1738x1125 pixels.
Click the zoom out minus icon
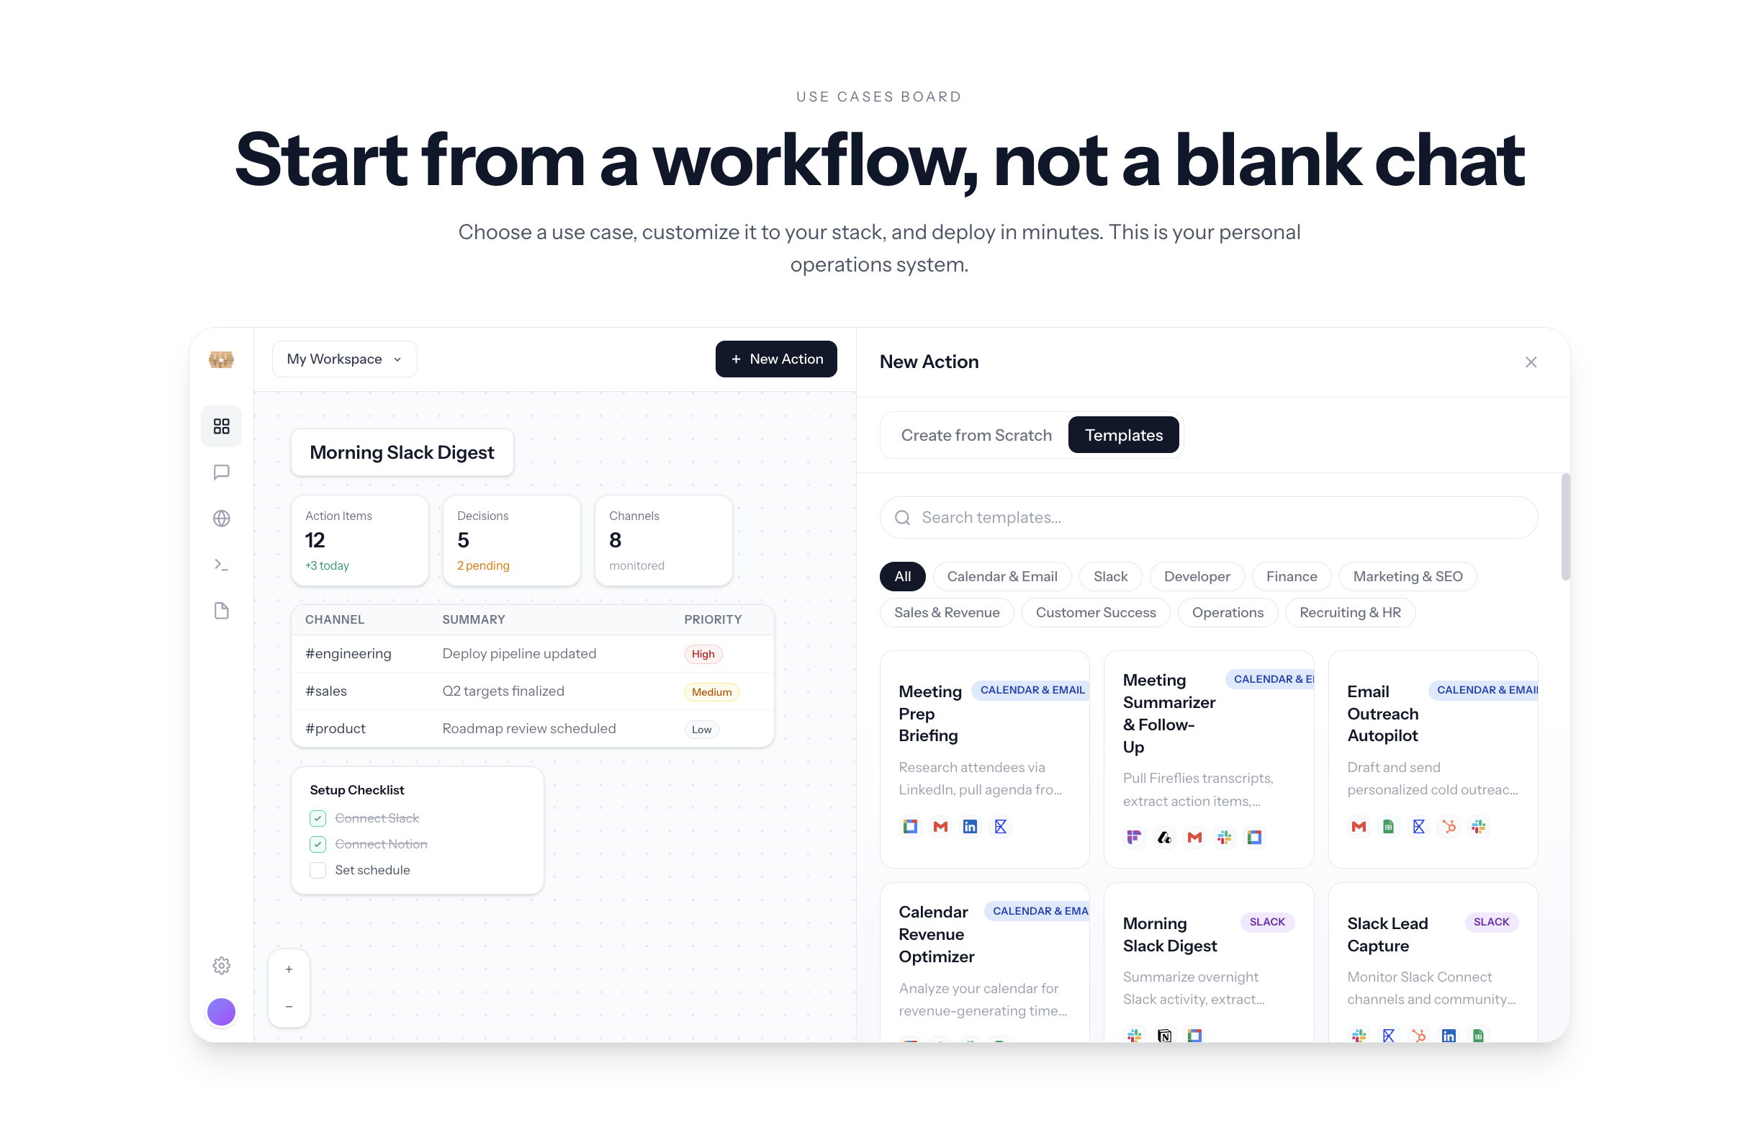click(289, 1006)
